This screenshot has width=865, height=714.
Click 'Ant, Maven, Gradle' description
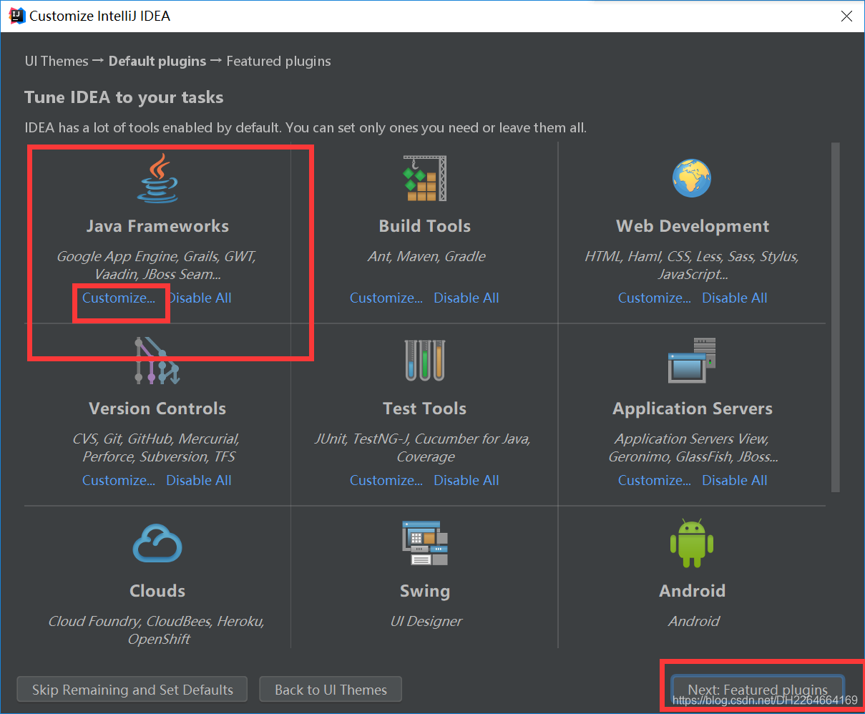(x=426, y=256)
